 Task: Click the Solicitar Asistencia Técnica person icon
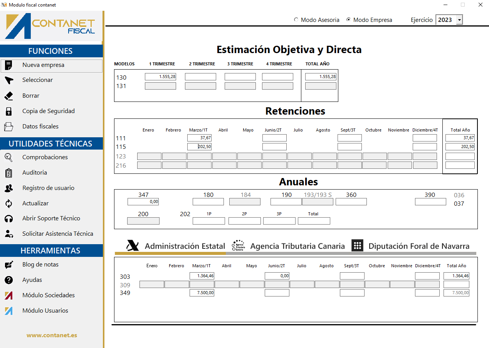click(x=8, y=234)
